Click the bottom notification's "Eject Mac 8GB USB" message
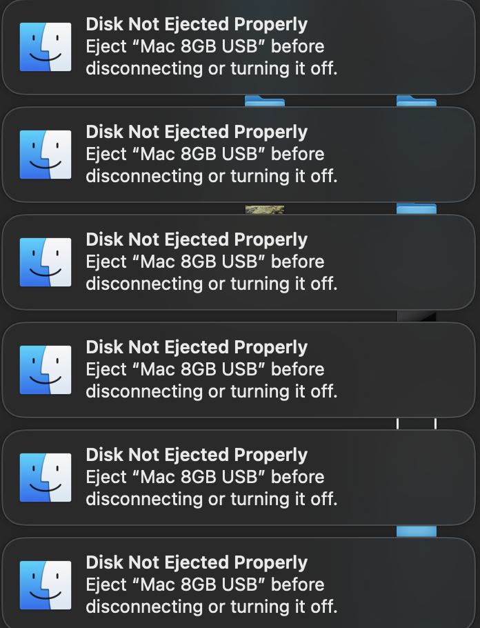This screenshot has height=628, width=480. pos(205,585)
